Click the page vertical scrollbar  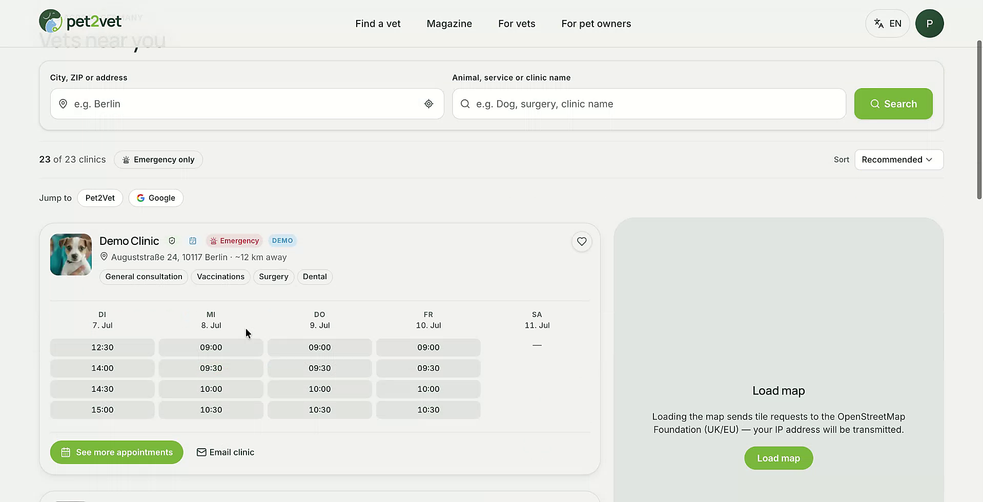[979, 120]
